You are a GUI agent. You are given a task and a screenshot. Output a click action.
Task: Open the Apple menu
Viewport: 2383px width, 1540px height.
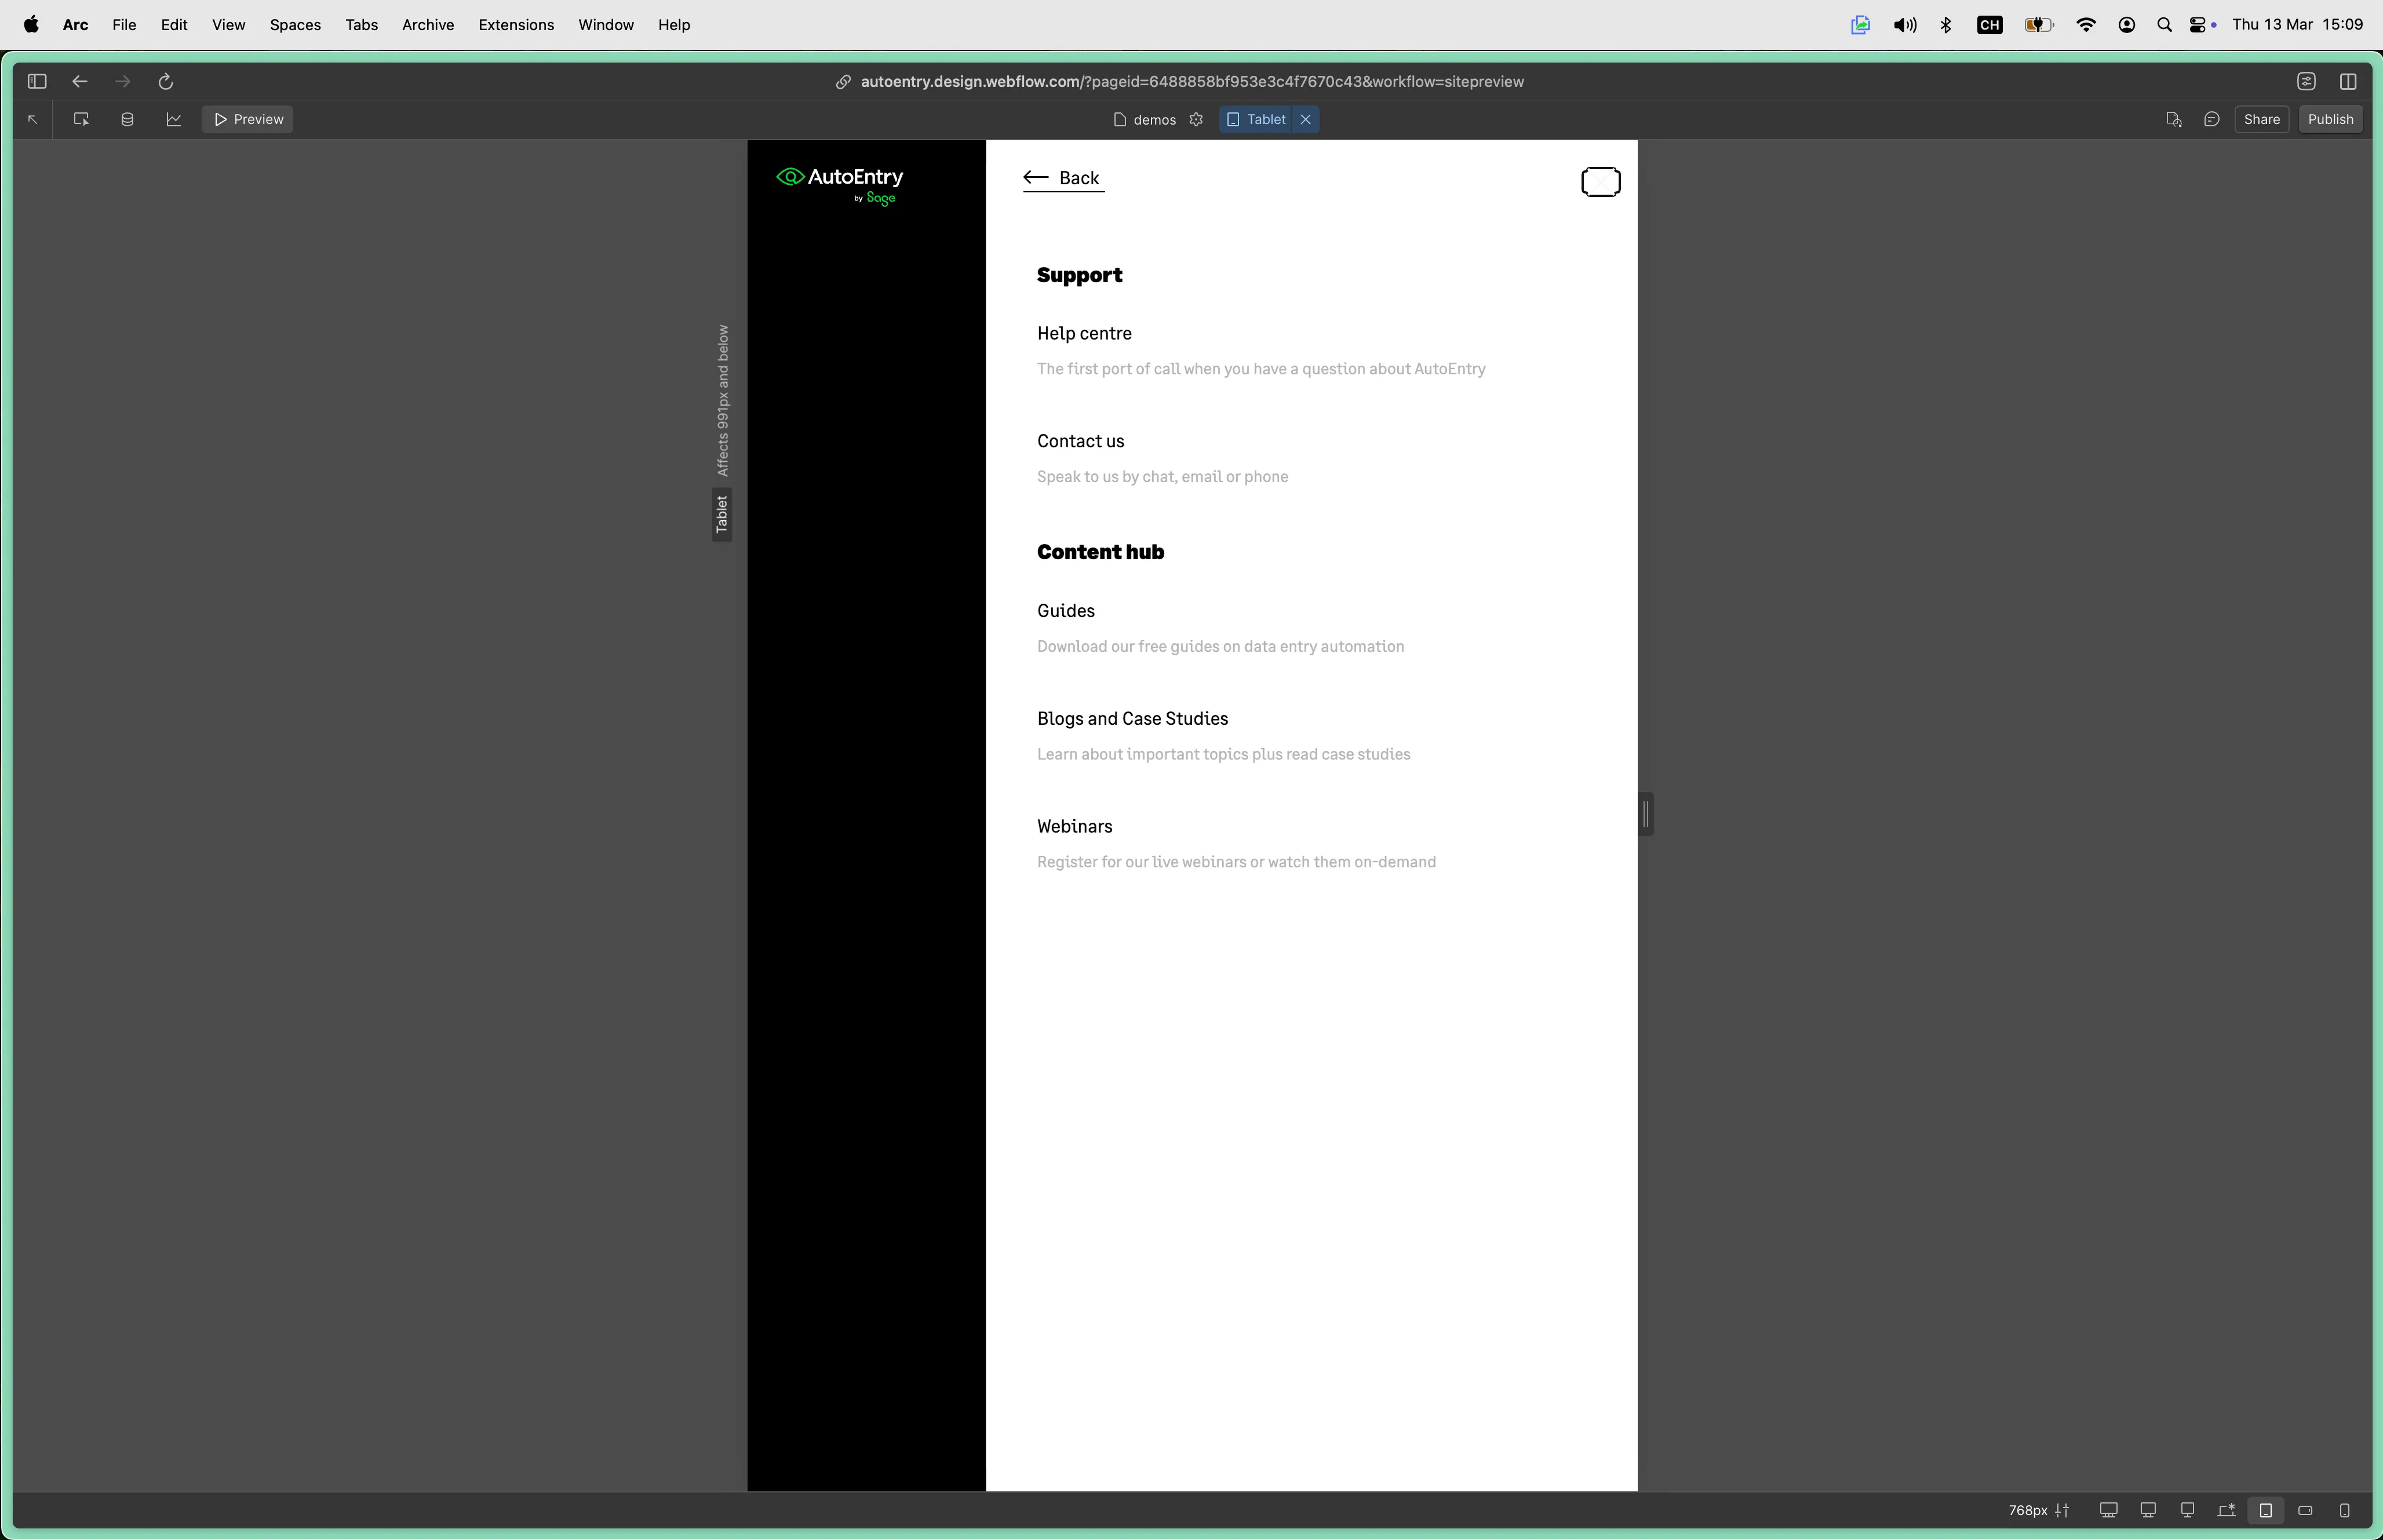coord(31,25)
